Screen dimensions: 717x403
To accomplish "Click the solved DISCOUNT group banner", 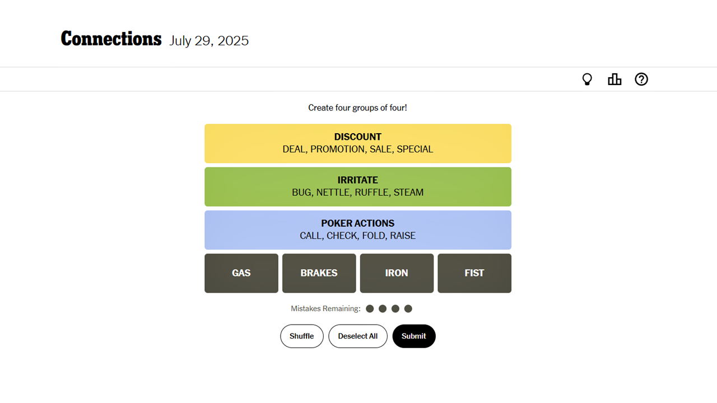I will pos(358,143).
